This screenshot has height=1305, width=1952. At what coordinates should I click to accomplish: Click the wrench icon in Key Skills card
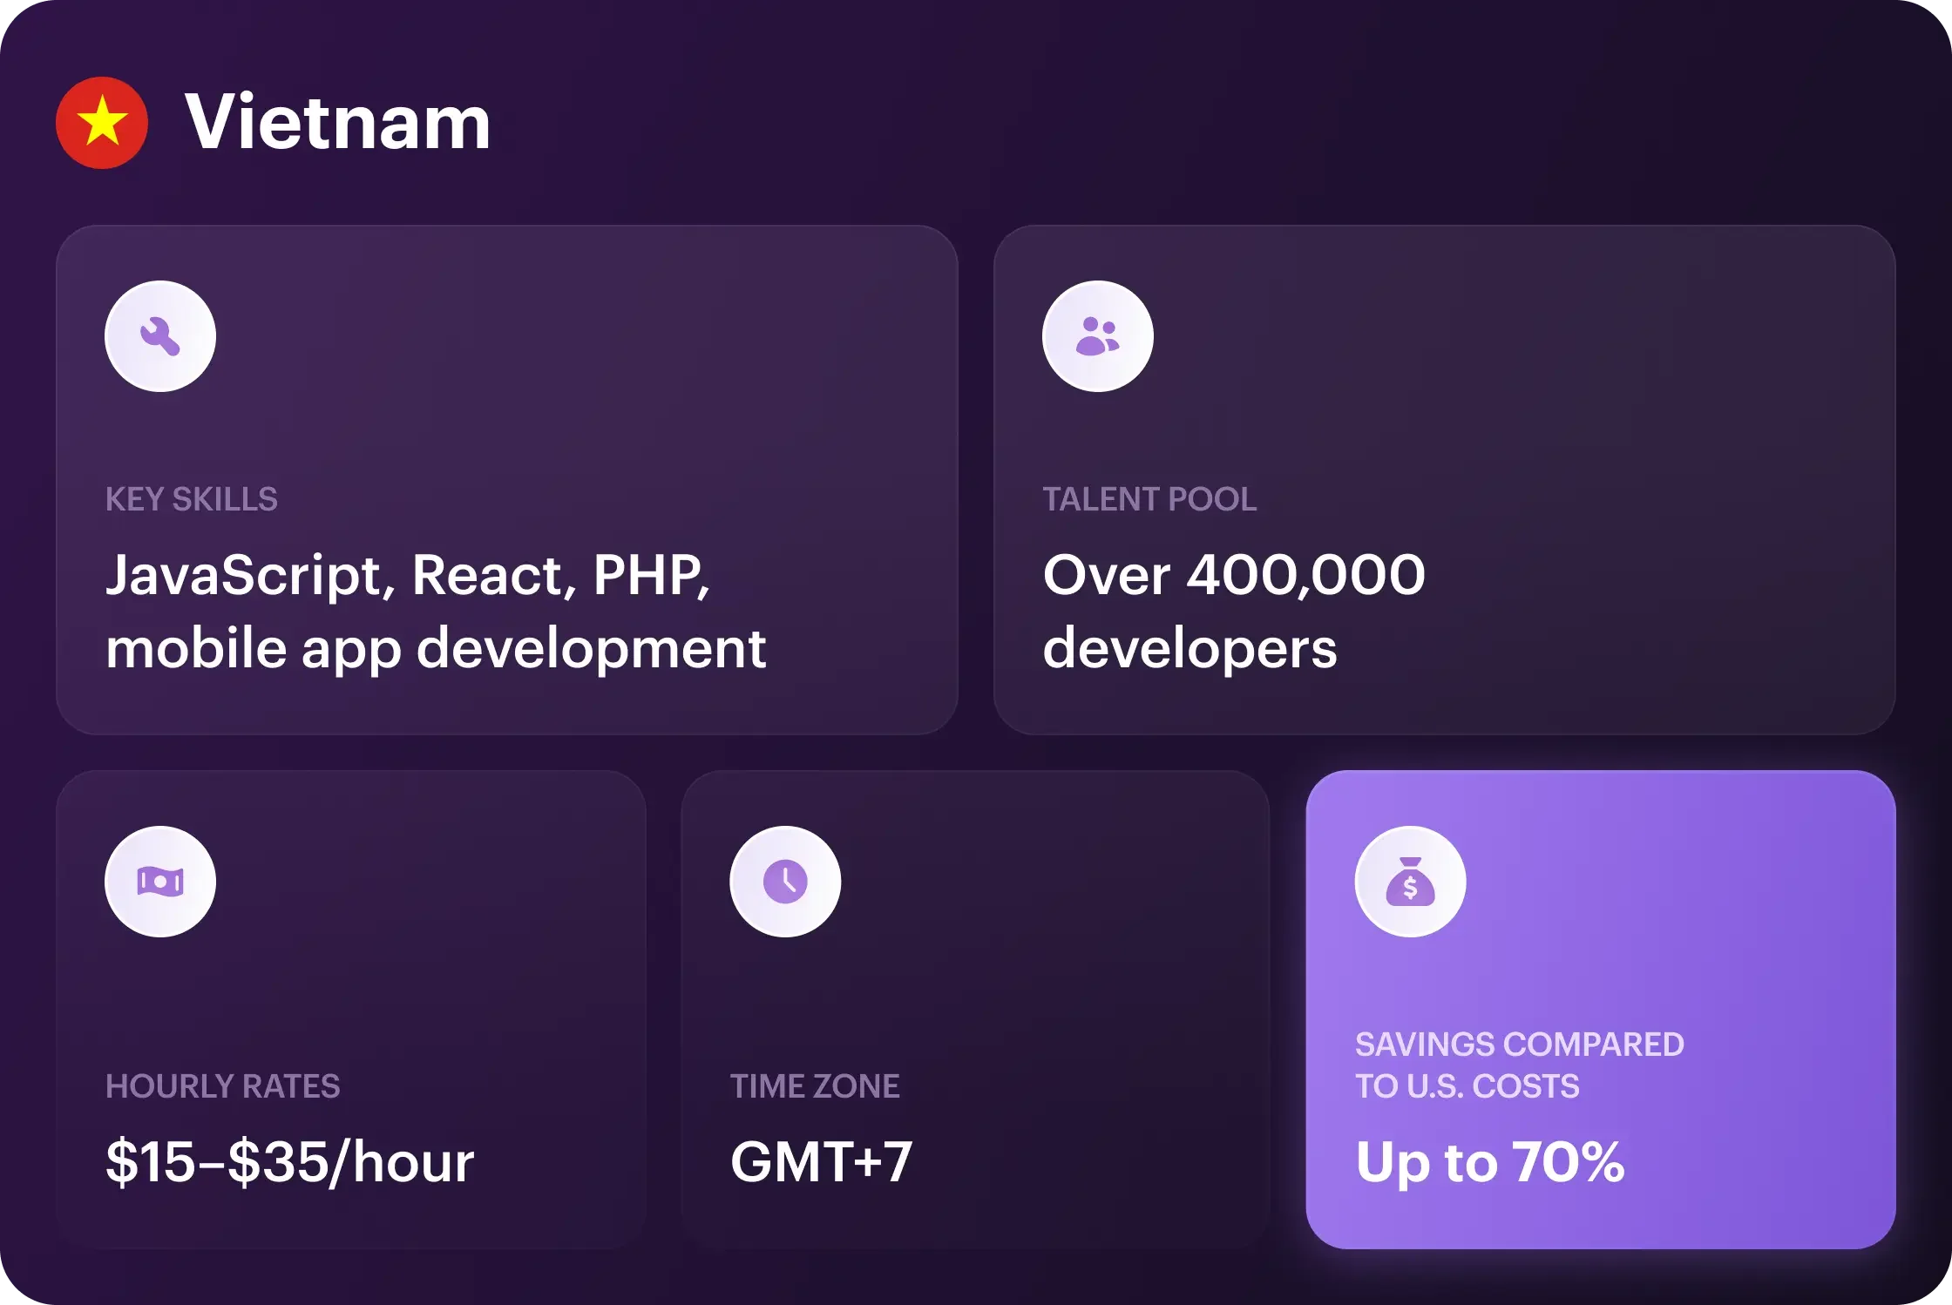[x=160, y=336]
